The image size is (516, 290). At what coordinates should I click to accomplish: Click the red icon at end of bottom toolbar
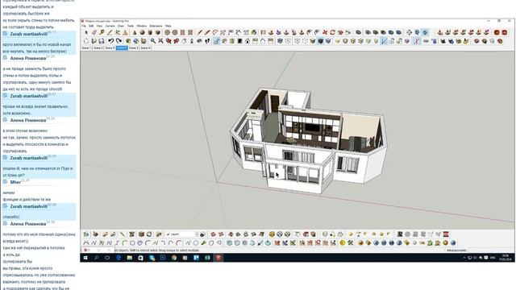click(x=446, y=234)
